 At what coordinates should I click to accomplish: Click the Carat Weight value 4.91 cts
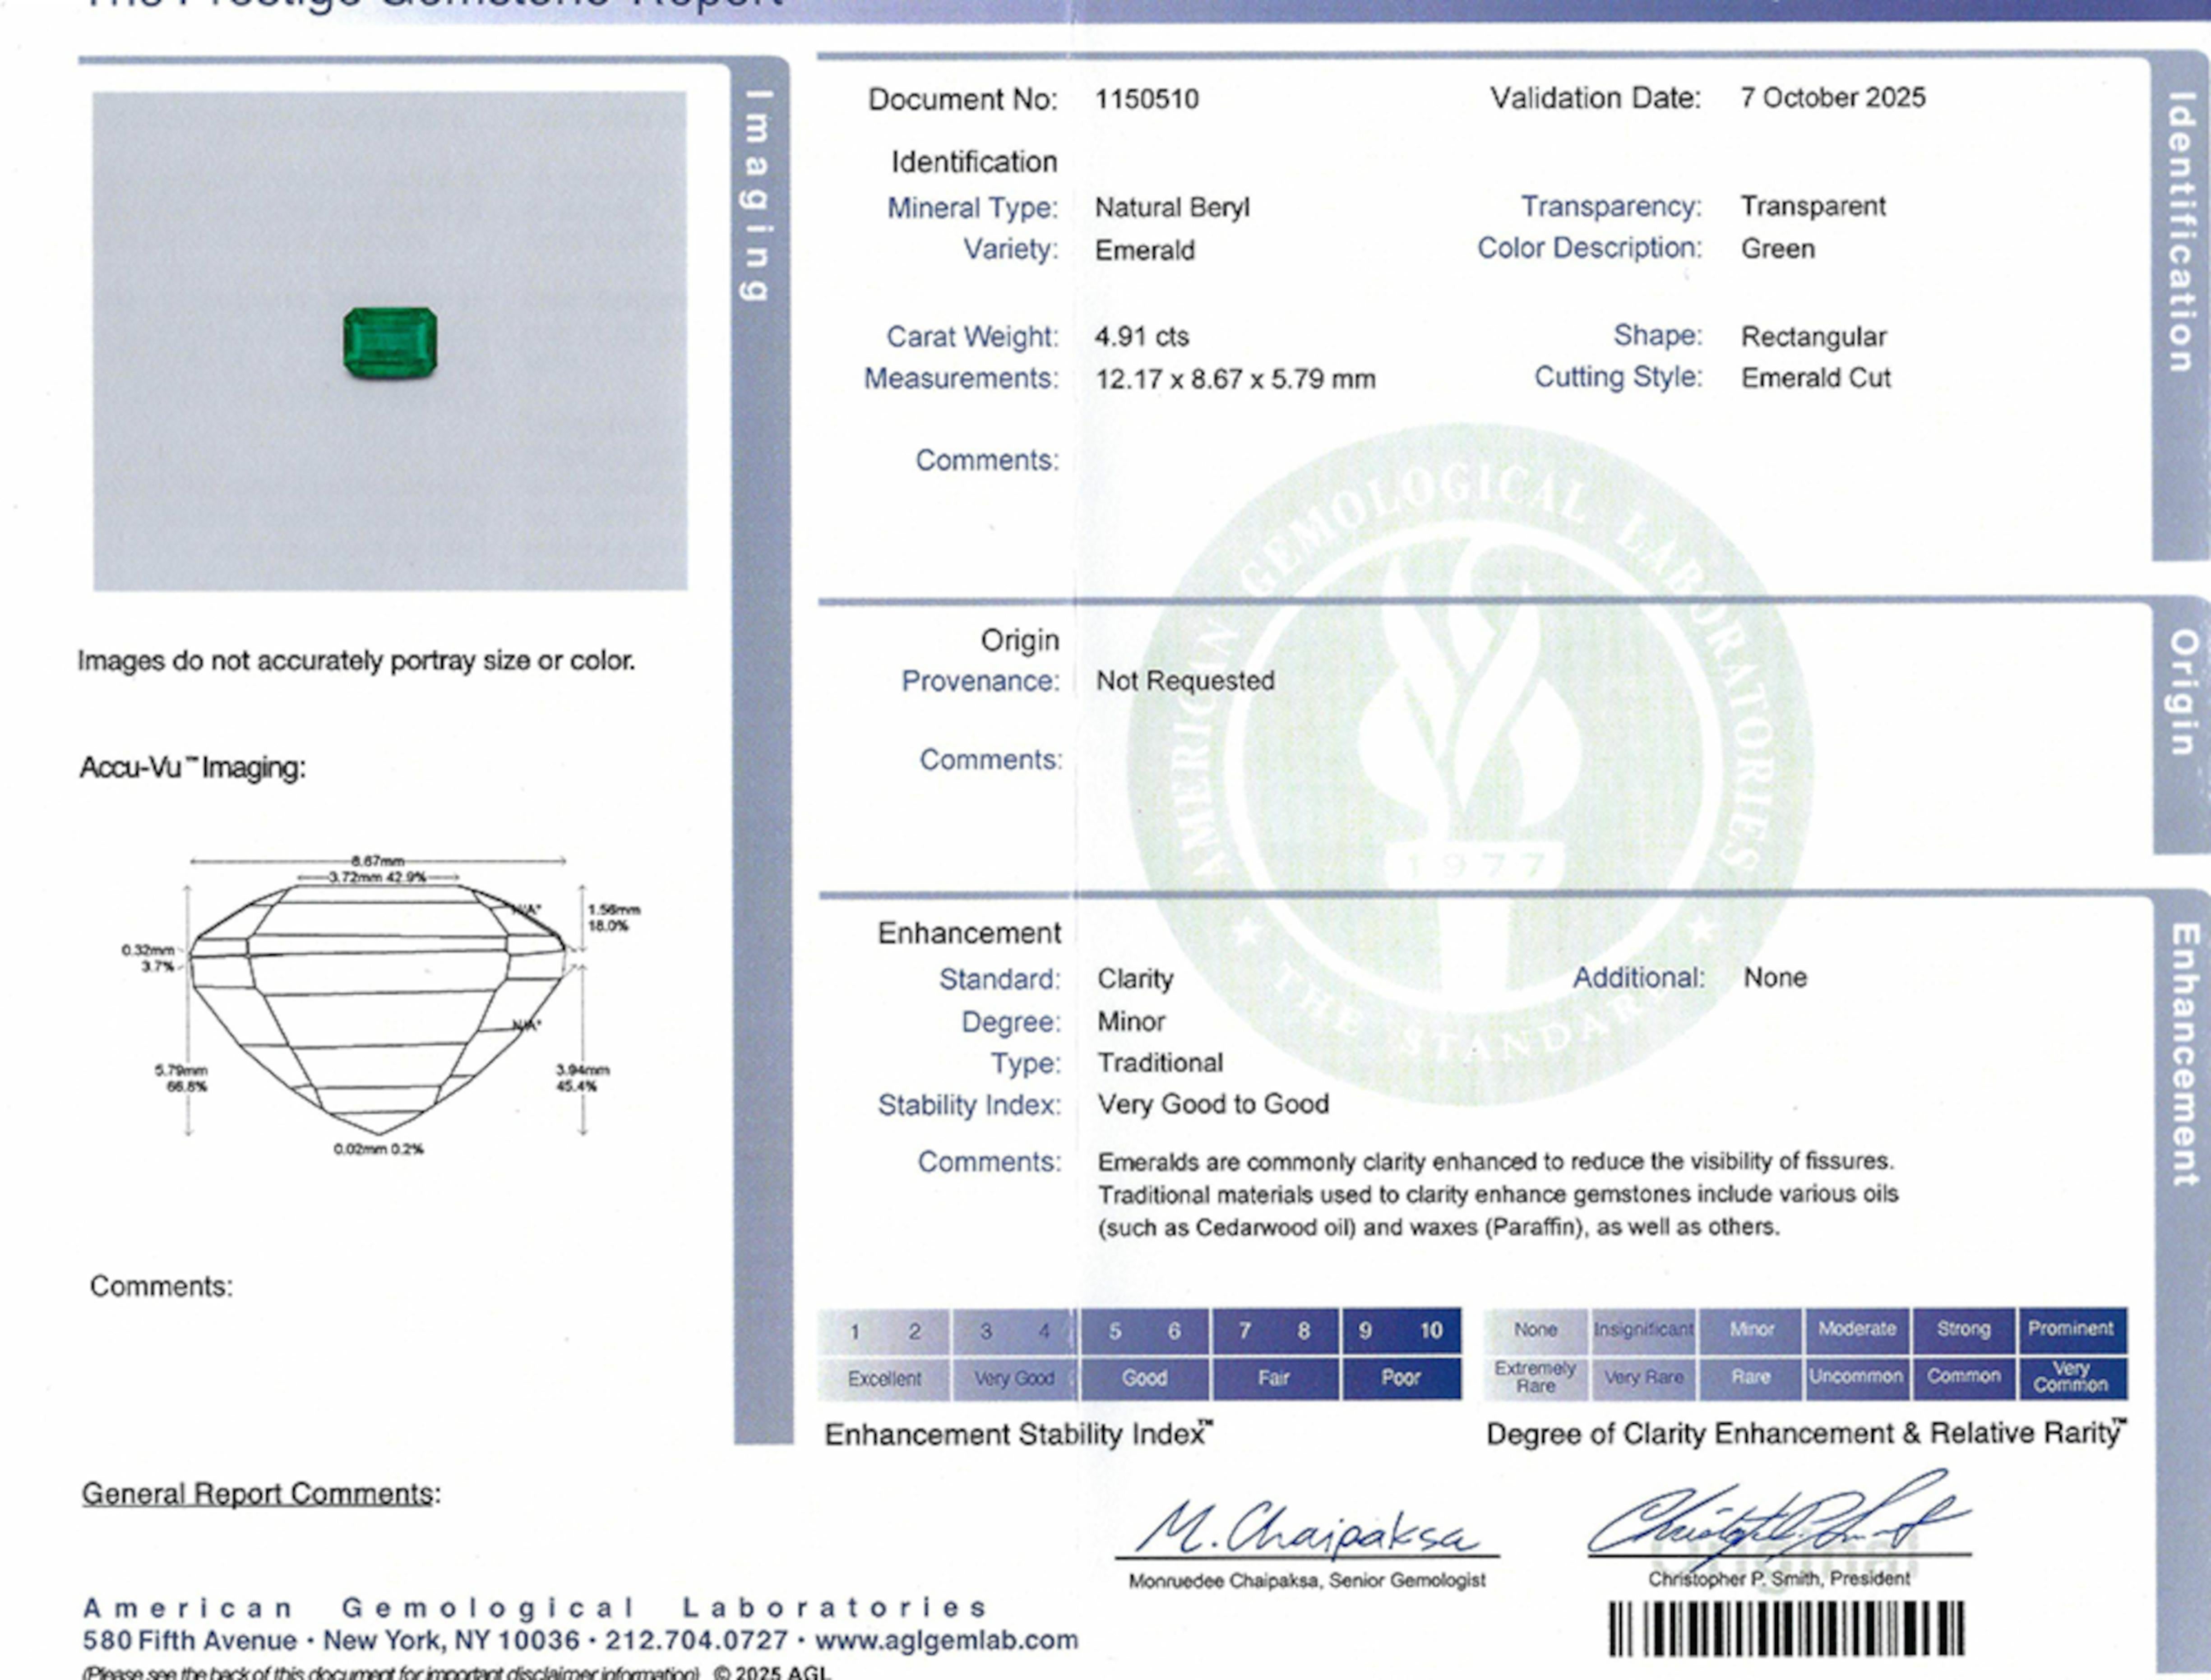[1143, 337]
